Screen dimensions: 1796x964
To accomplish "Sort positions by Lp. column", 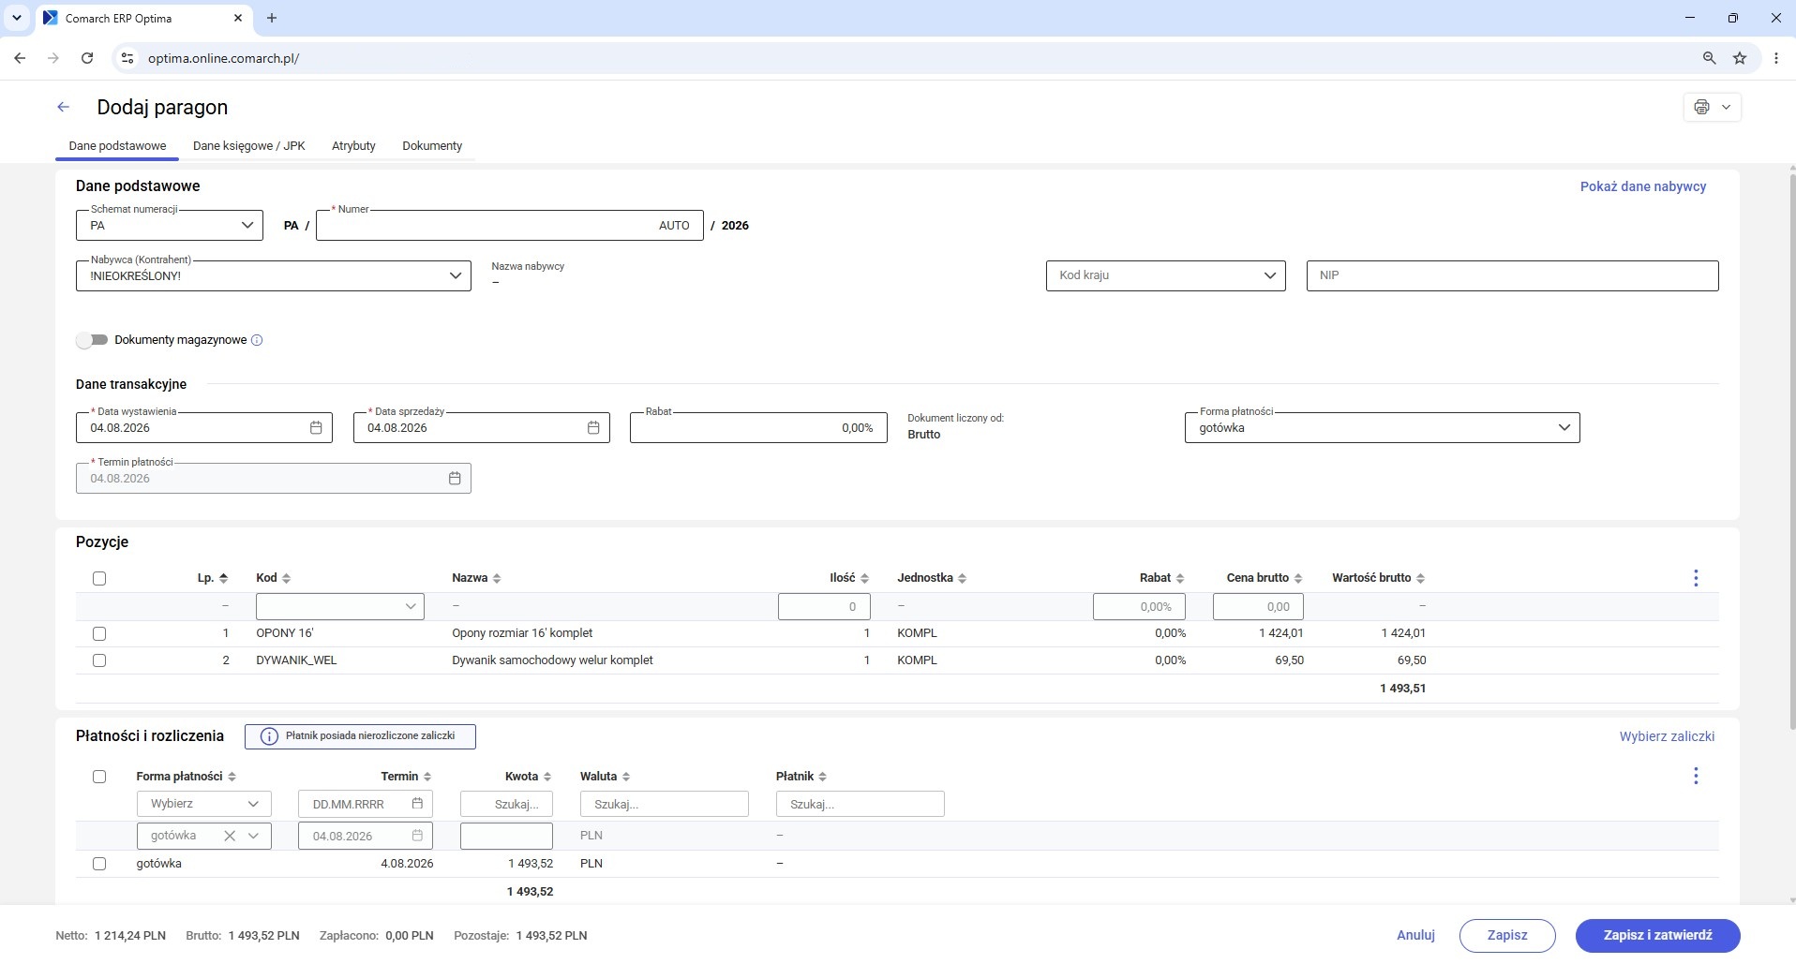I will (x=223, y=578).
